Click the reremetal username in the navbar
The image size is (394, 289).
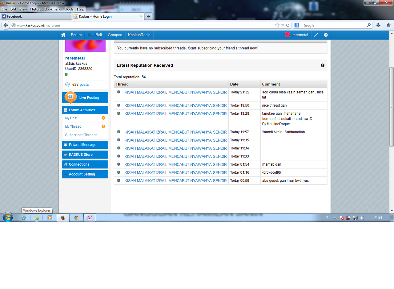point(300,35)
